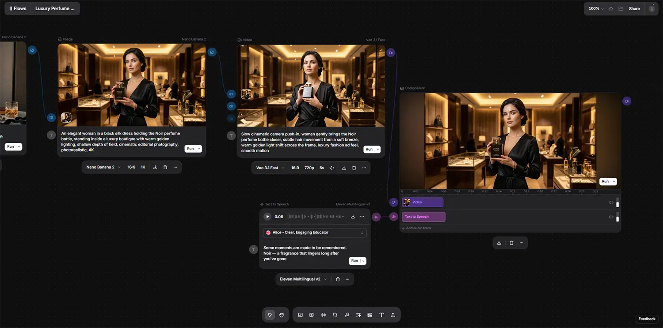Mute the Text to Speech track

point(611,217)
